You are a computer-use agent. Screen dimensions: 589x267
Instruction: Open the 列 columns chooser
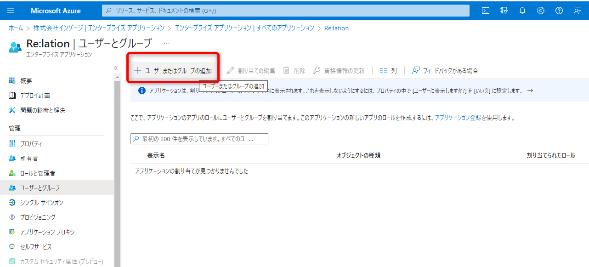click(388, 70)
